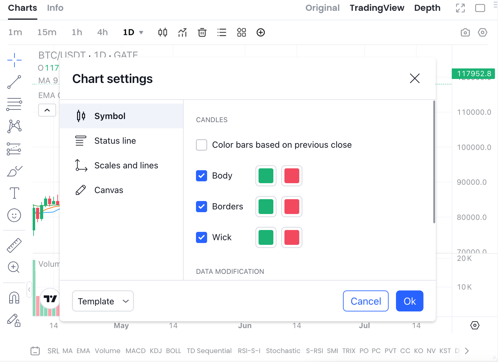Select the trend line drawing tool
The image size is (498, 362).
[14, 82]
